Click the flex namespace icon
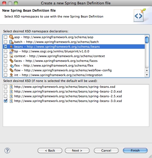The image size is (152, 158). click(11, 66)
